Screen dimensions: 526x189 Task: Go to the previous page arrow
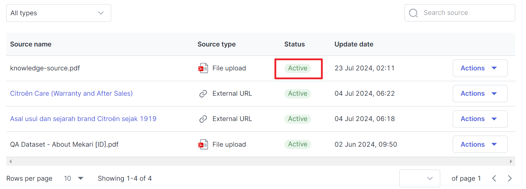pyautogui.click(x=494, y=179)
